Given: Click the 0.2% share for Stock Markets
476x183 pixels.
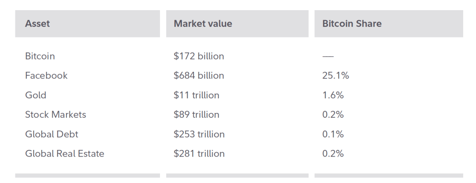Looking at the screenshot, I should [333, 115].
